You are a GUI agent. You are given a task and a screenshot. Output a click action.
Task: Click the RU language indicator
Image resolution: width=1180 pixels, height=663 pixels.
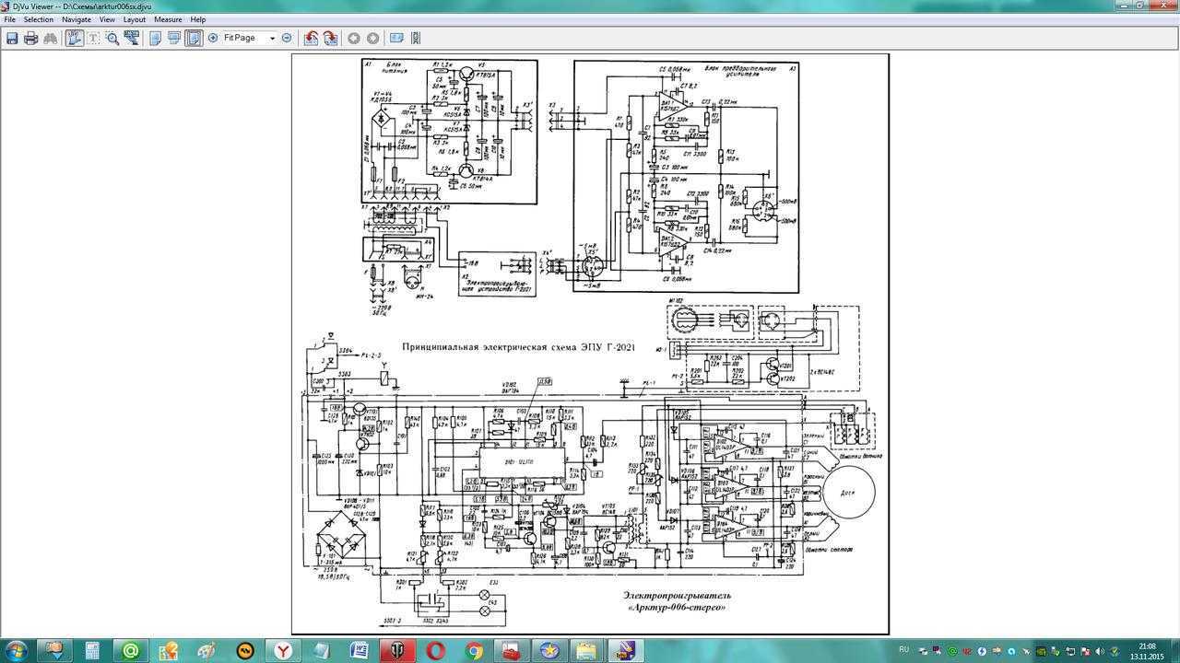(x=904, y=651)
